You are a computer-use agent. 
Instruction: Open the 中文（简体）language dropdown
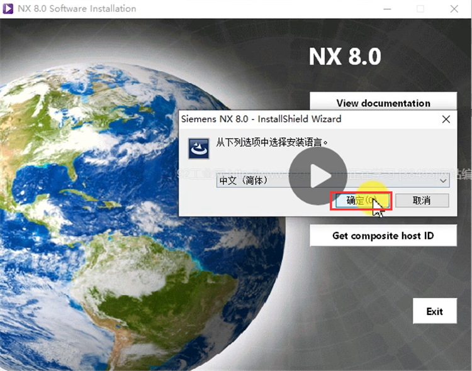[x=333, y=180]
